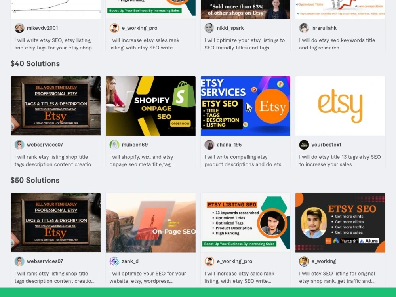Open Professional Etsy chalkboard thumbnail under $50 Solutions
The width and height of the screenshot is (396, 297).
coord(55,223)
